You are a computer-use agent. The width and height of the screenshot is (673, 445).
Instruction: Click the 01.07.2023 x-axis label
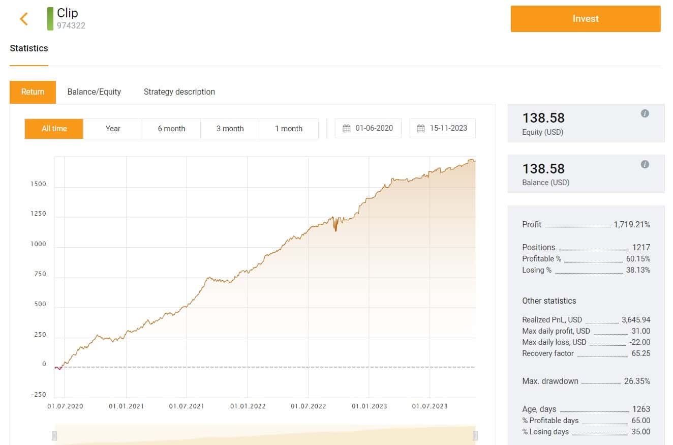point(430,406)
